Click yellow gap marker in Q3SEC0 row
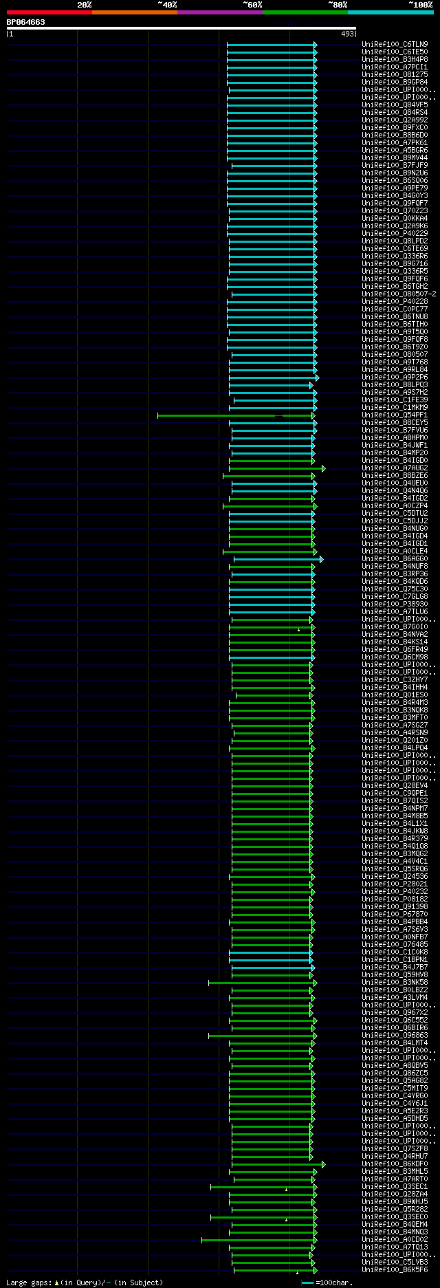This screenshot has height=1288, width=440. click(x=287, y=1219)
